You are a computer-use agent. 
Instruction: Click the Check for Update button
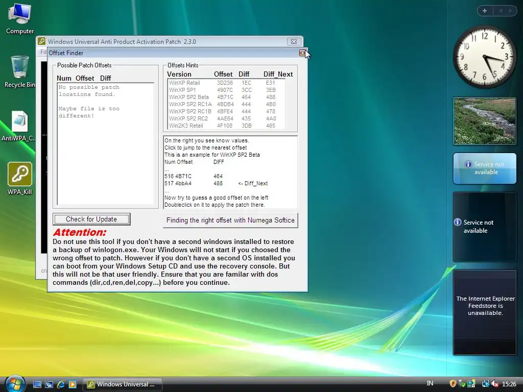click(91, 219)
